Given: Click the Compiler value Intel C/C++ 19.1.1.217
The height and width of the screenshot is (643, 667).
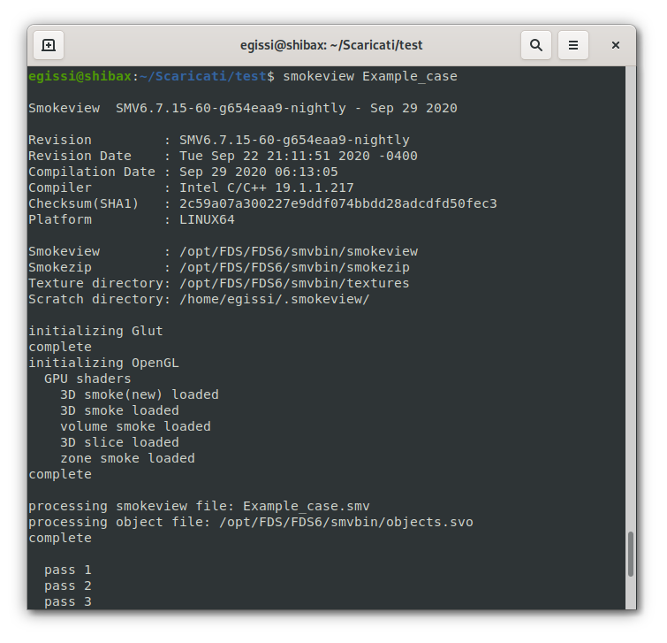Looking at the screenshot, I should pyautogui.click(x=267, y=188).
